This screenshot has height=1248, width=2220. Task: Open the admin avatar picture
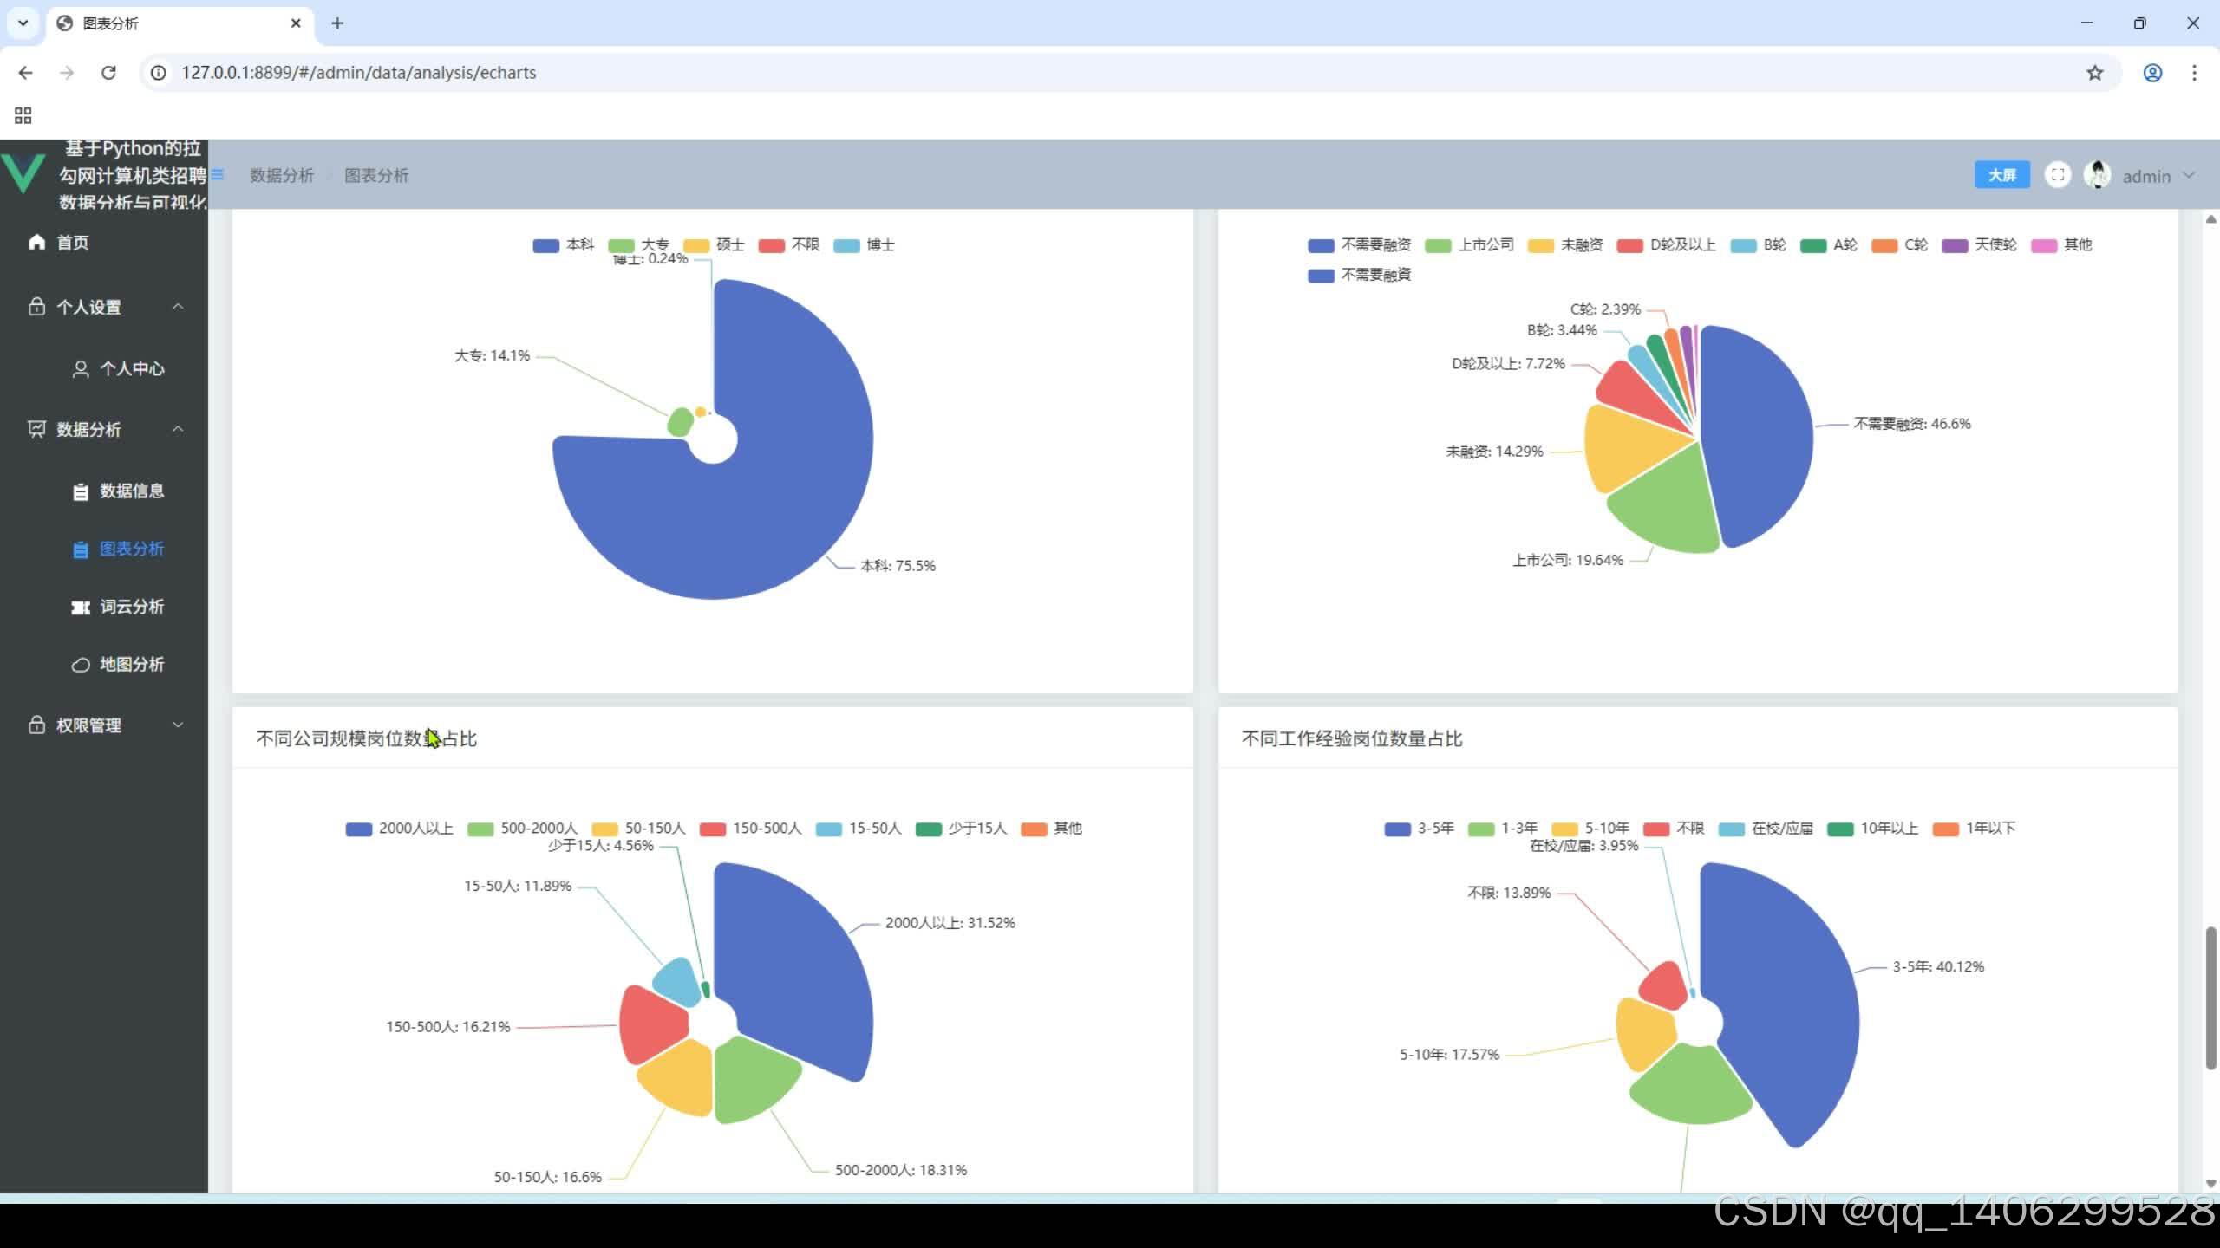click(2097, 175)
